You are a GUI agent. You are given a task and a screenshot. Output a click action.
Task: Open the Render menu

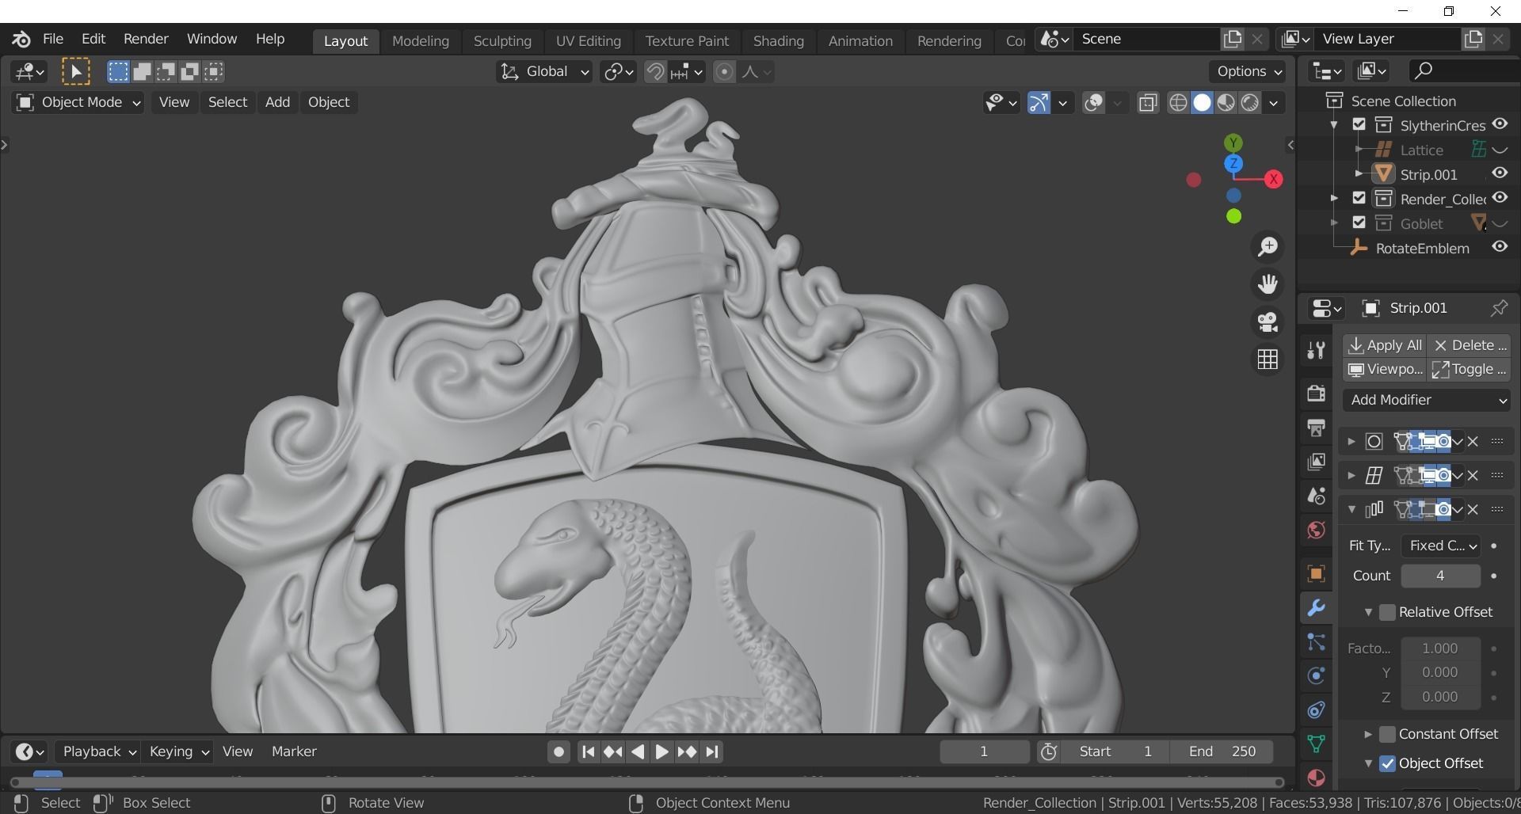pyautogui.click(x=146, y=39)
